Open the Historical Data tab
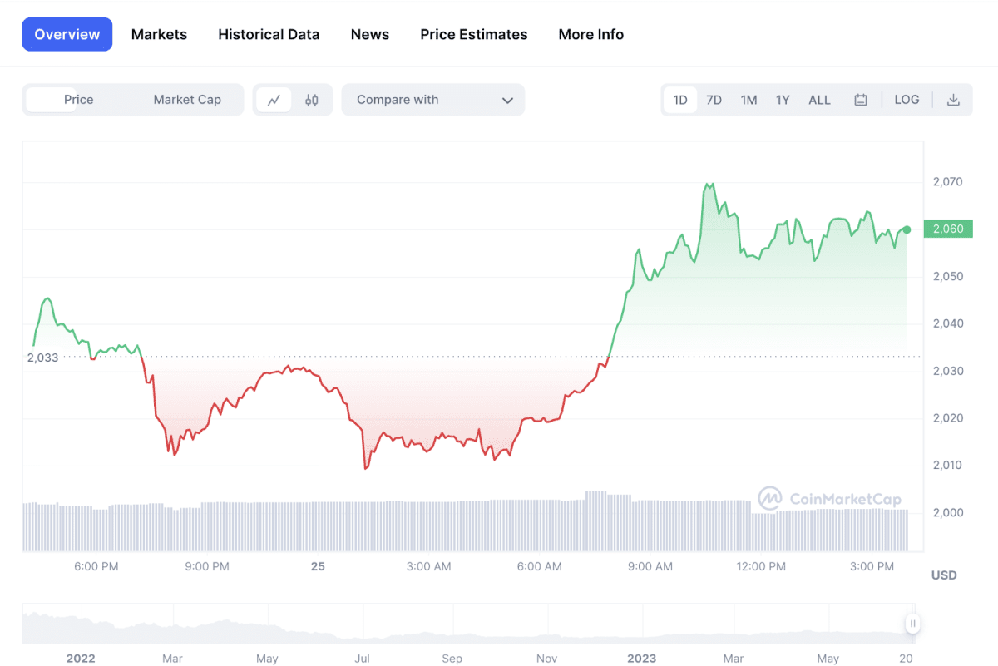The image size is (998, 666). tap(268, 34)
